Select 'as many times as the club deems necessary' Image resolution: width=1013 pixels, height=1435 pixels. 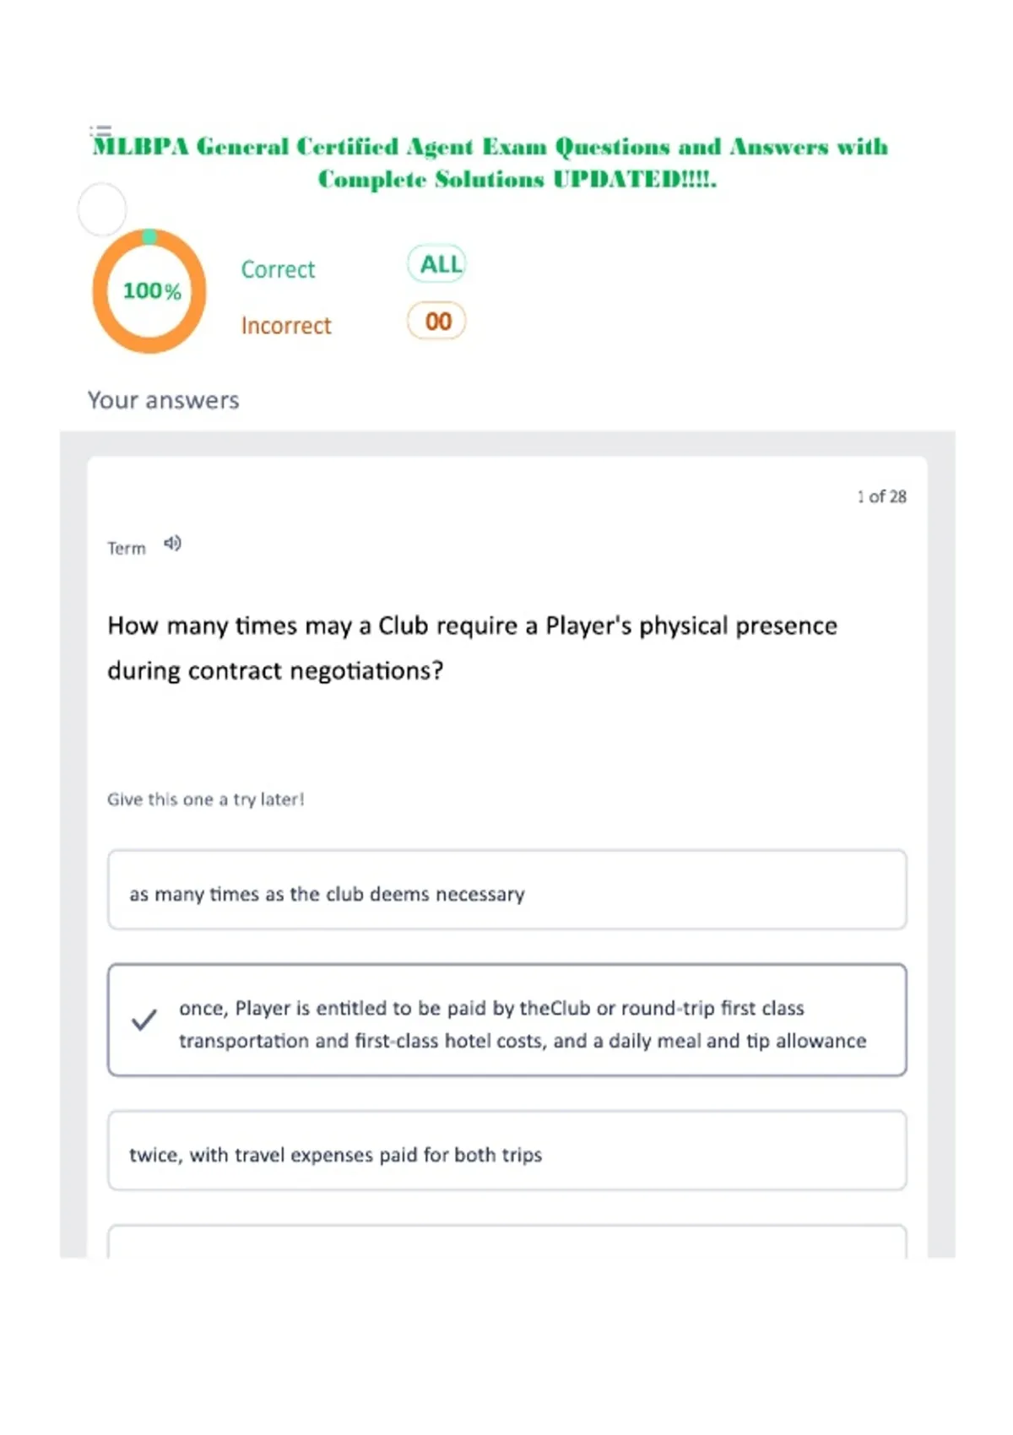click(507, 891)
